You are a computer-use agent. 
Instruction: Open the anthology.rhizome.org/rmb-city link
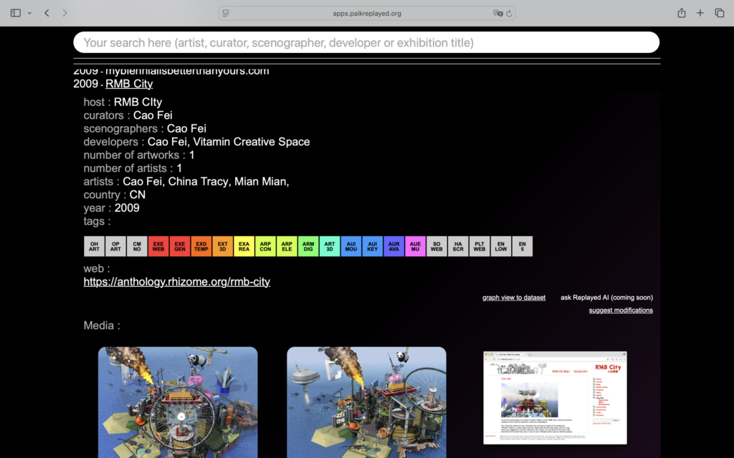(x=177, y=282)
